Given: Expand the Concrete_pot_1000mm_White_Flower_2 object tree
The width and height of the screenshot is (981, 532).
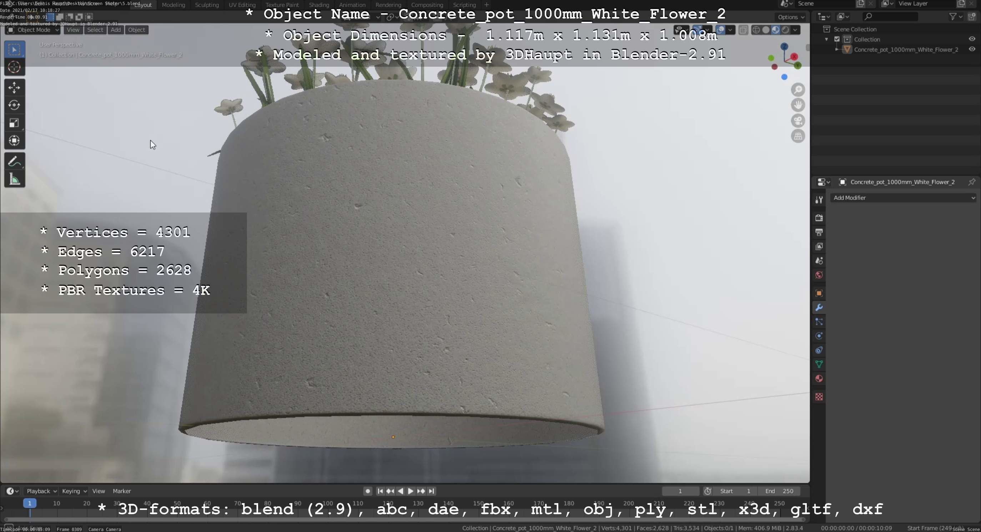Looking at the screenshot, I should 836,49.
